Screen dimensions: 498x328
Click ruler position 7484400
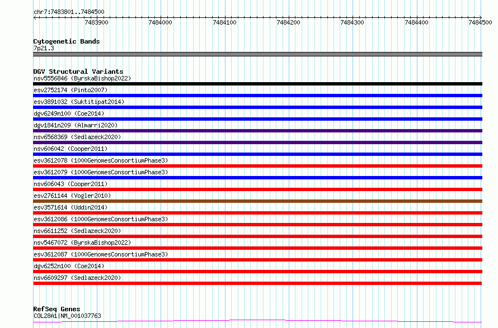(x=416, y=22)
